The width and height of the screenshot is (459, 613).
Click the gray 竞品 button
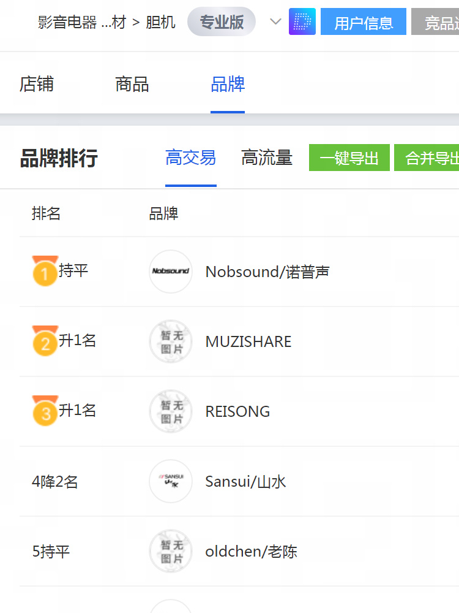coord(435,21)
